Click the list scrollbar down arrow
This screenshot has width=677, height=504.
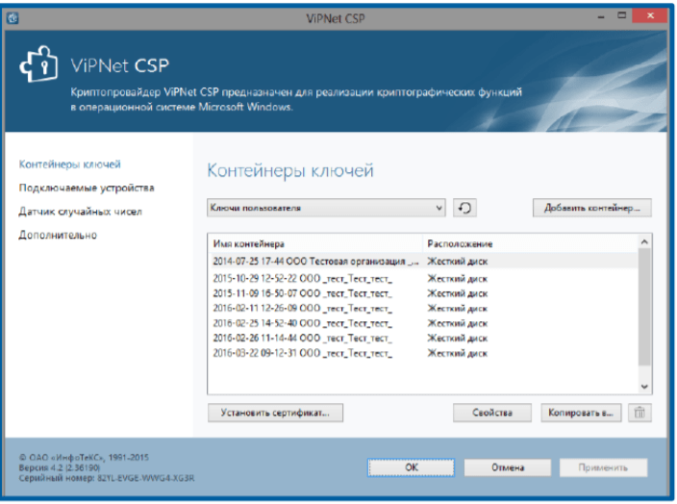click(x=644, y=387)
